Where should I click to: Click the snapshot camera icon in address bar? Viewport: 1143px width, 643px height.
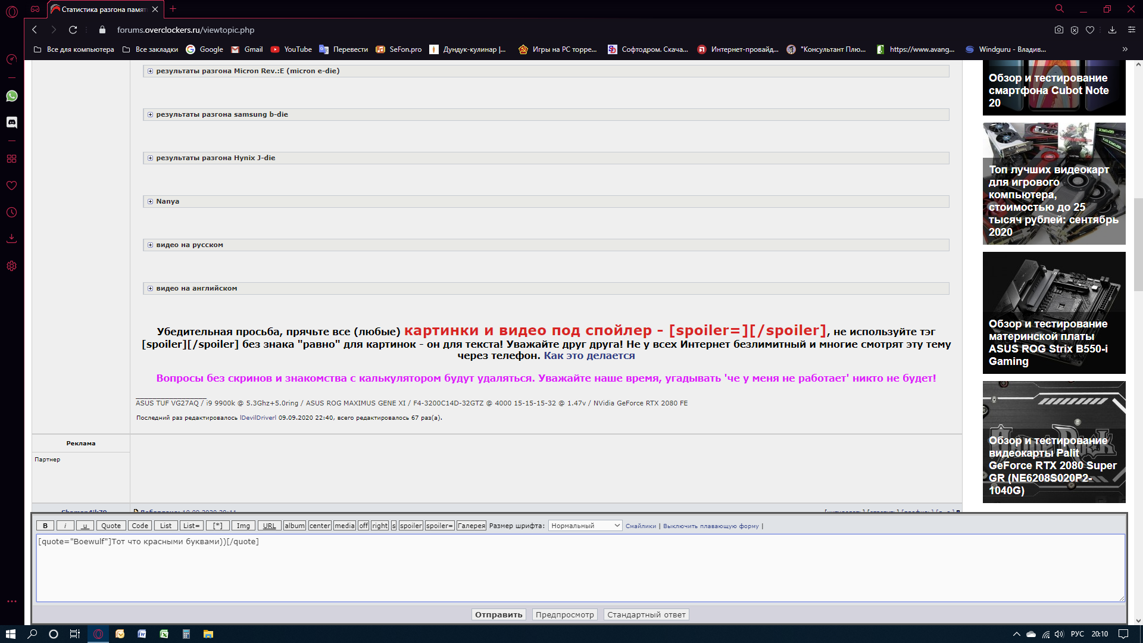[x=1058, y=30]
